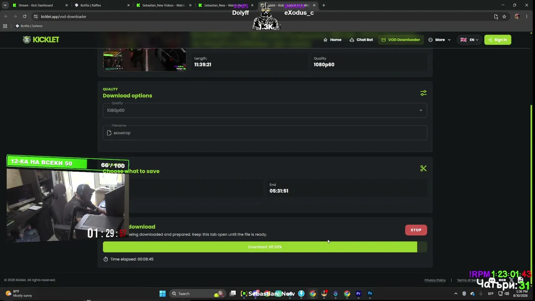Image resolution: width=535 pixels, height=301 pixels.
Task: Close the Stream - Kick Dashboard tab
Action: (x=66, y=5)
